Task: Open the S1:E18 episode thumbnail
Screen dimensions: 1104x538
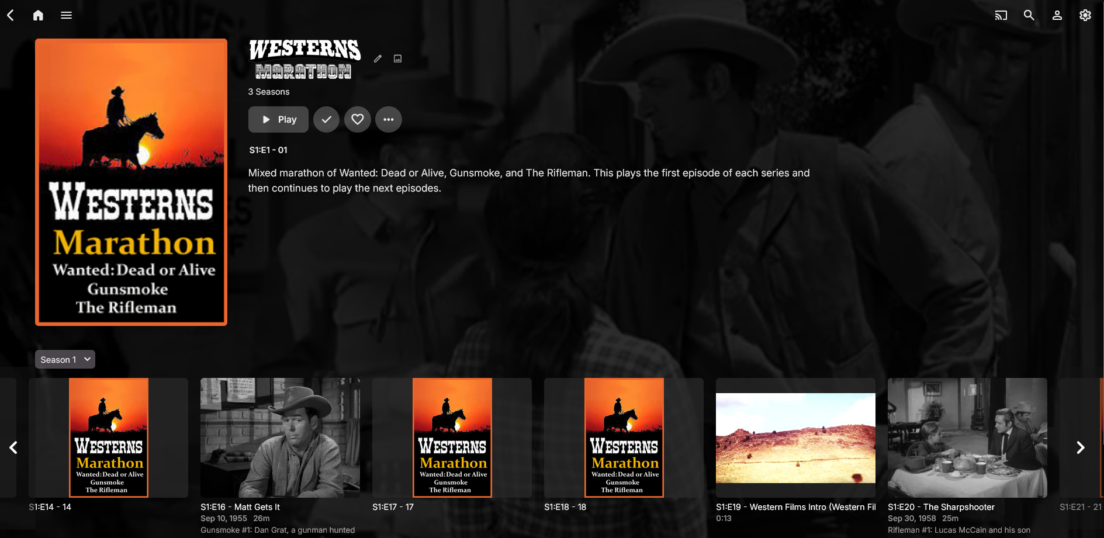Action: point(624,438)
